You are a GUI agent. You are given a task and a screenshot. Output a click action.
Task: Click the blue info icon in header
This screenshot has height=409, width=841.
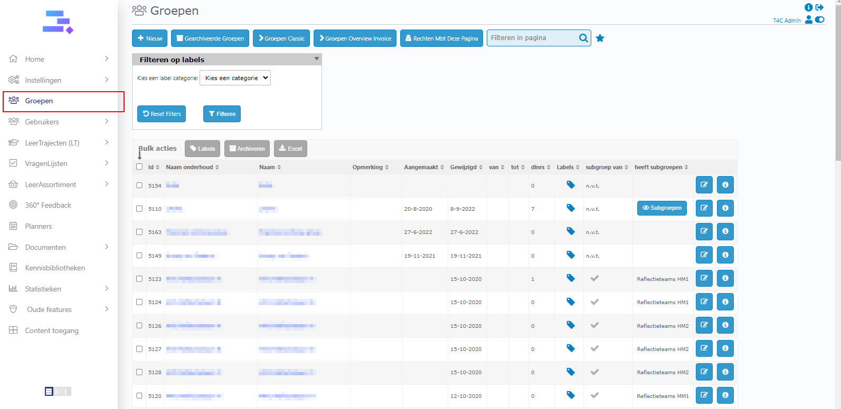coord(808,7)
